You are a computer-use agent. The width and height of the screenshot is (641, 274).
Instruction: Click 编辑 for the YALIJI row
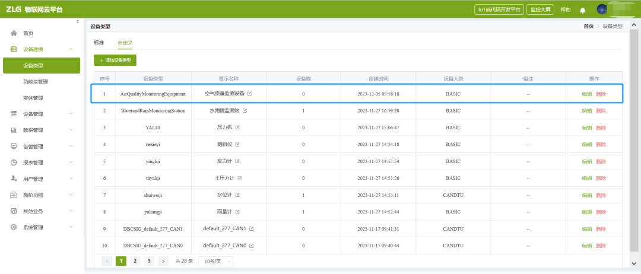pos(586,128)
